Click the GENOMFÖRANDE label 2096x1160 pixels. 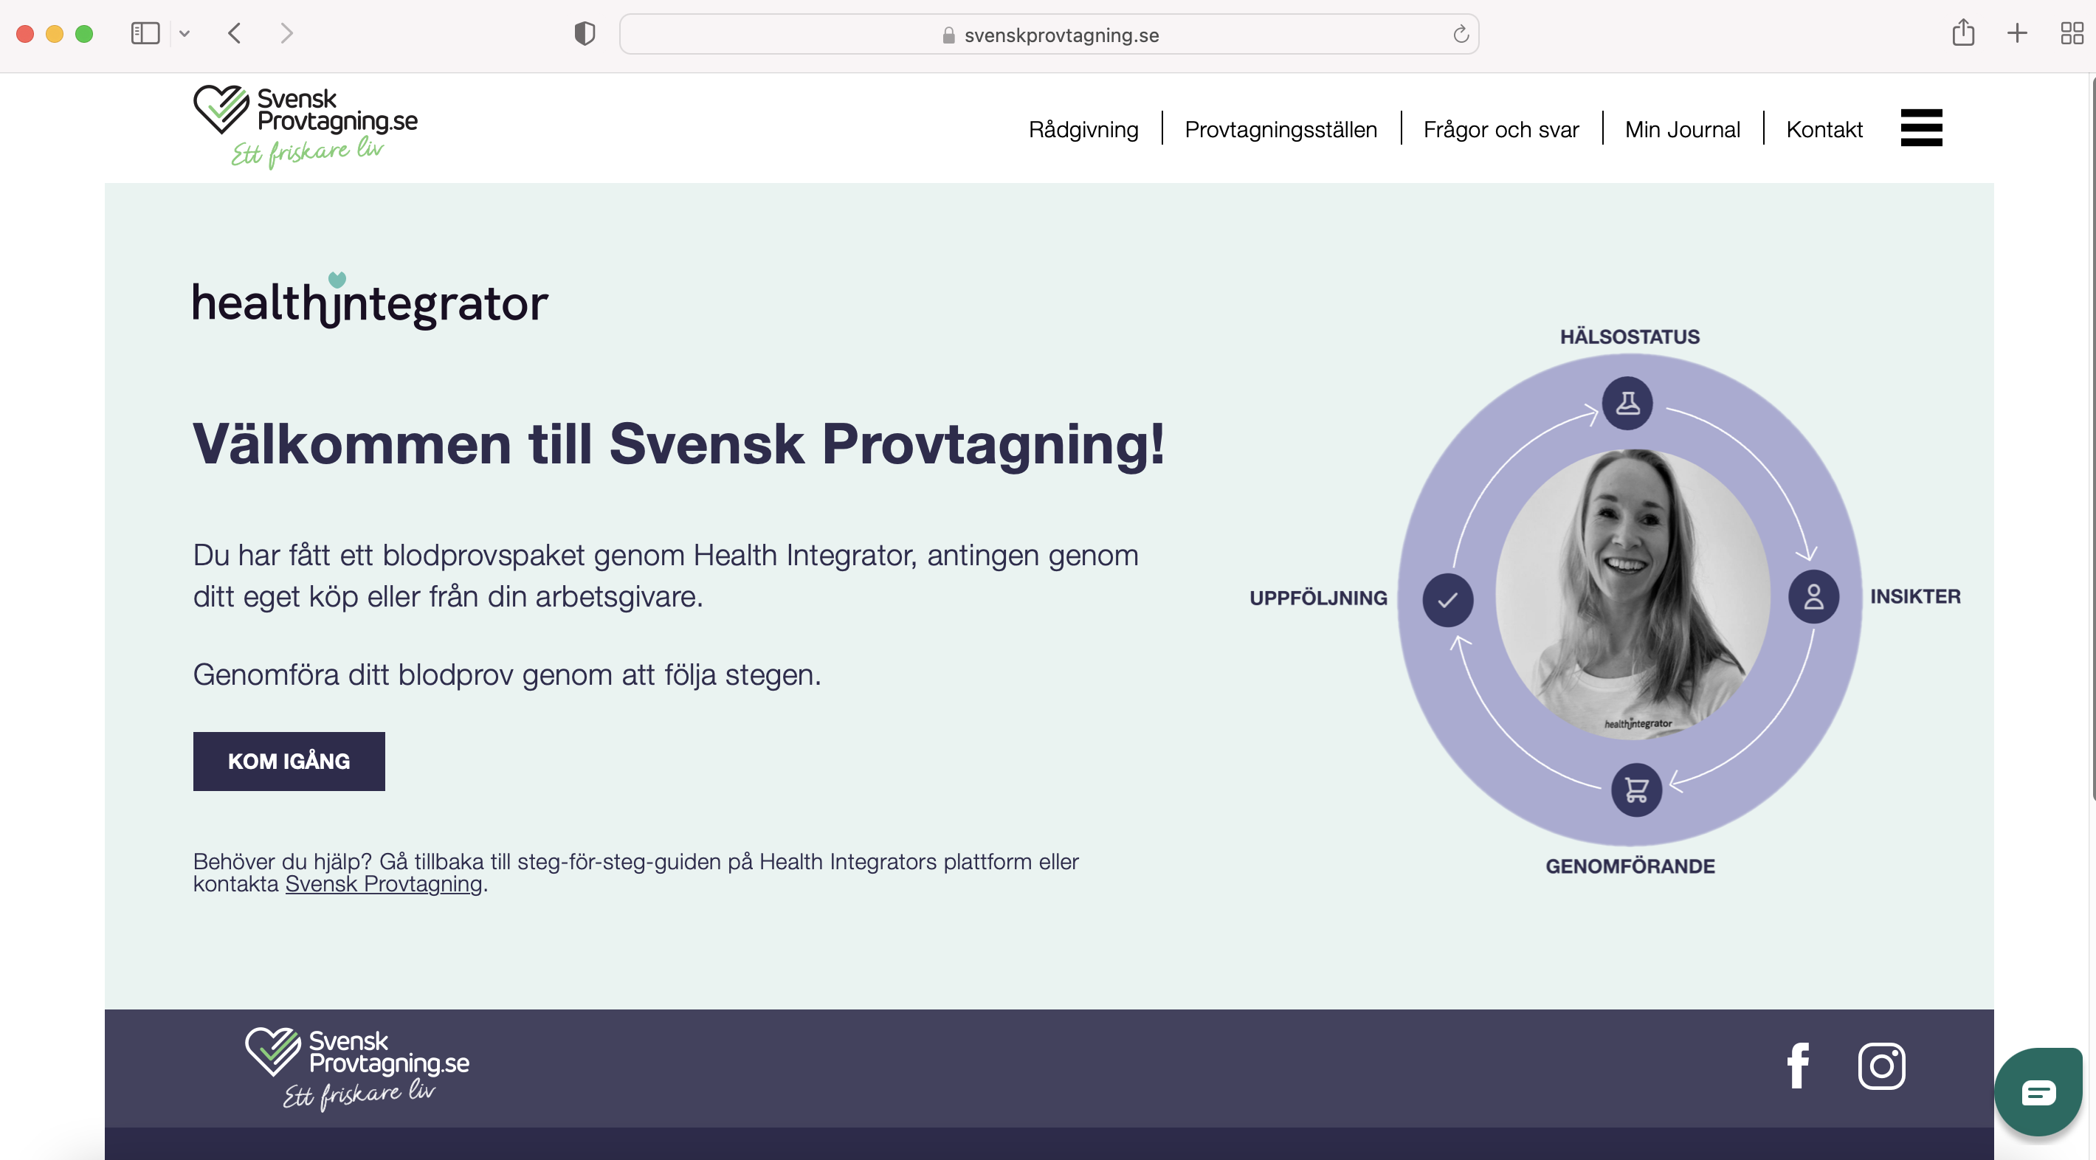1630,866
